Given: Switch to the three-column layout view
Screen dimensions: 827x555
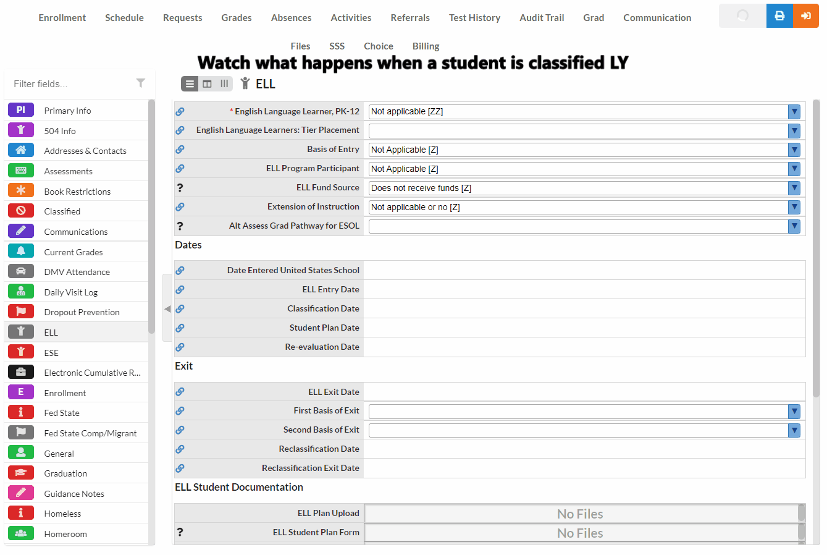Looking at the screenshot, I should tap(224, 84).
